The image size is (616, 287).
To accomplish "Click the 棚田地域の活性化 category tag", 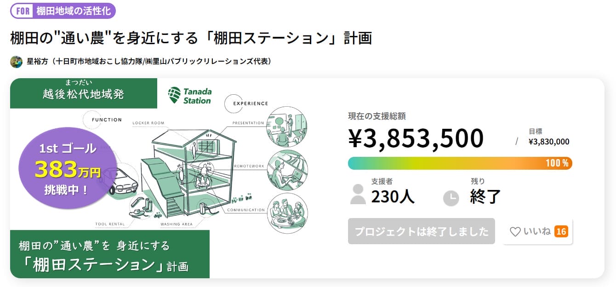I will coord(74,11).
